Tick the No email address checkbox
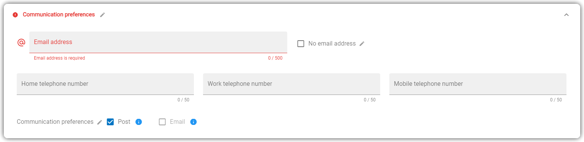Screen dimensions: 584x142 tap(301, 44)
